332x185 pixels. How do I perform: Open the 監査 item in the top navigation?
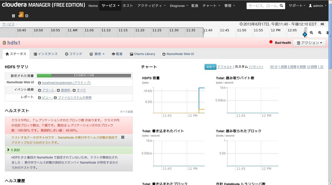(x=195, y=6)
